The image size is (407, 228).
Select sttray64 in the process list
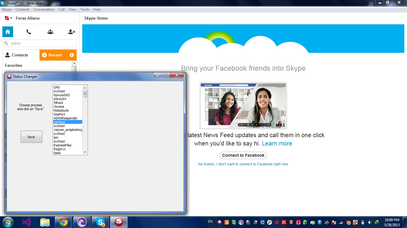click(68, 99)
